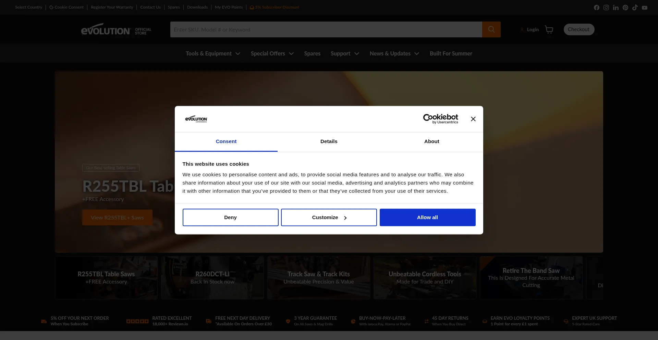658x340 pixels.
Task: Click the orange search magnifier button
Action: [491, 29]
